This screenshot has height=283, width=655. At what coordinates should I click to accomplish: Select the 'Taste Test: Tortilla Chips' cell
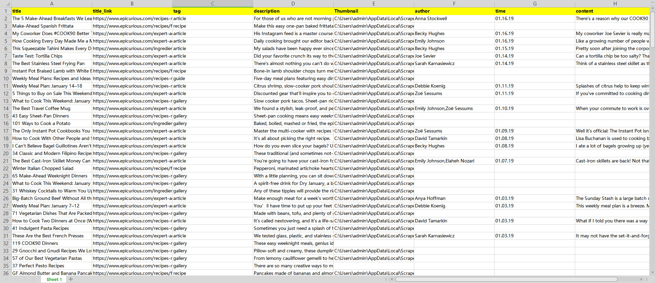(x=52, y=56)
